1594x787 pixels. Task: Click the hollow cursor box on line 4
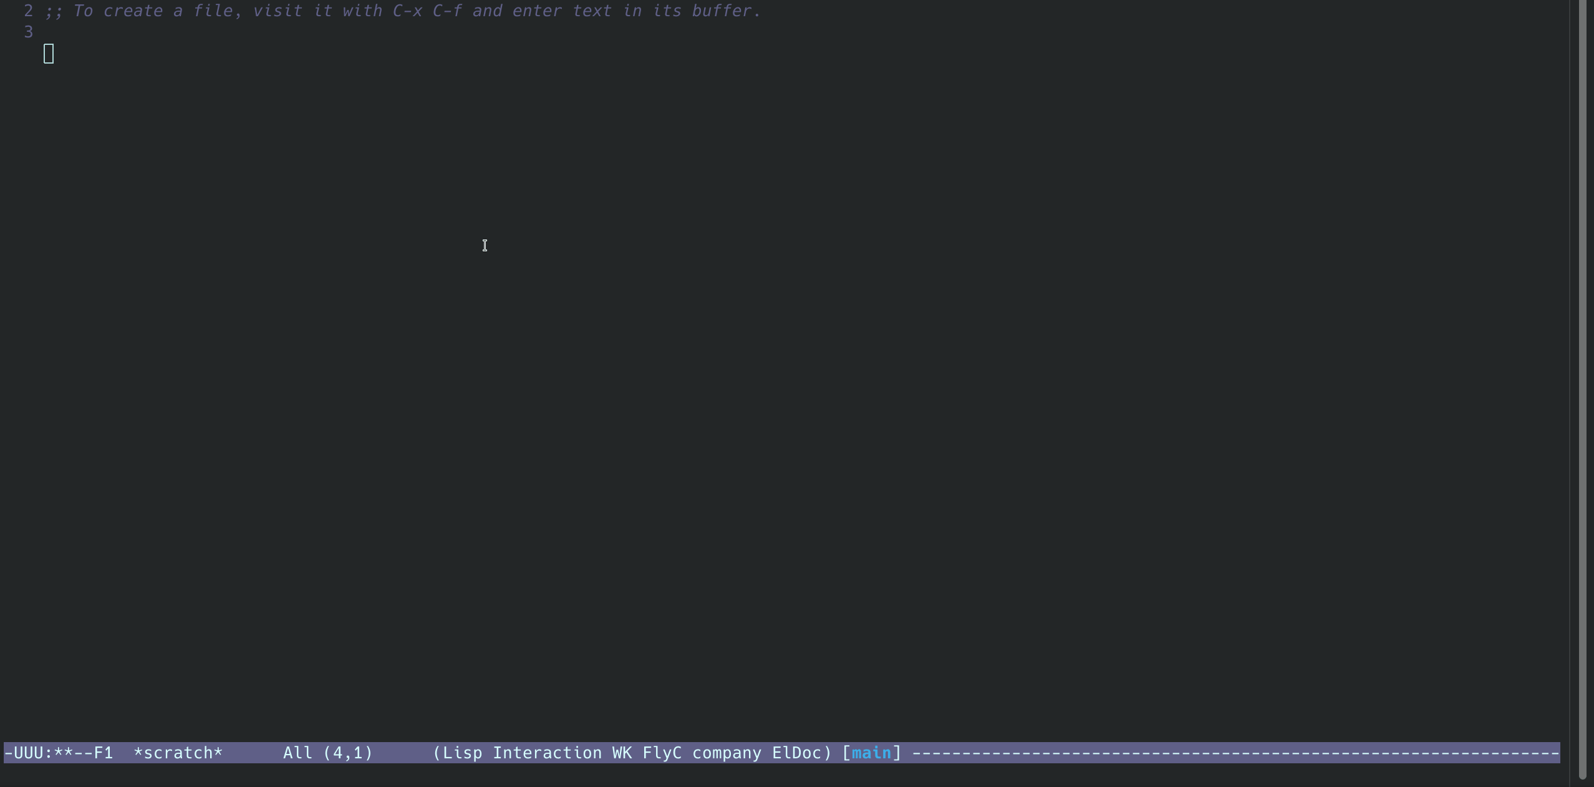49,54
